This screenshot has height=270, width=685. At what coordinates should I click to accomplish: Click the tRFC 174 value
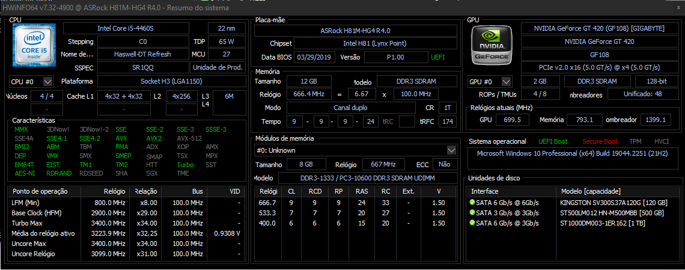click(x=448, y=121)
